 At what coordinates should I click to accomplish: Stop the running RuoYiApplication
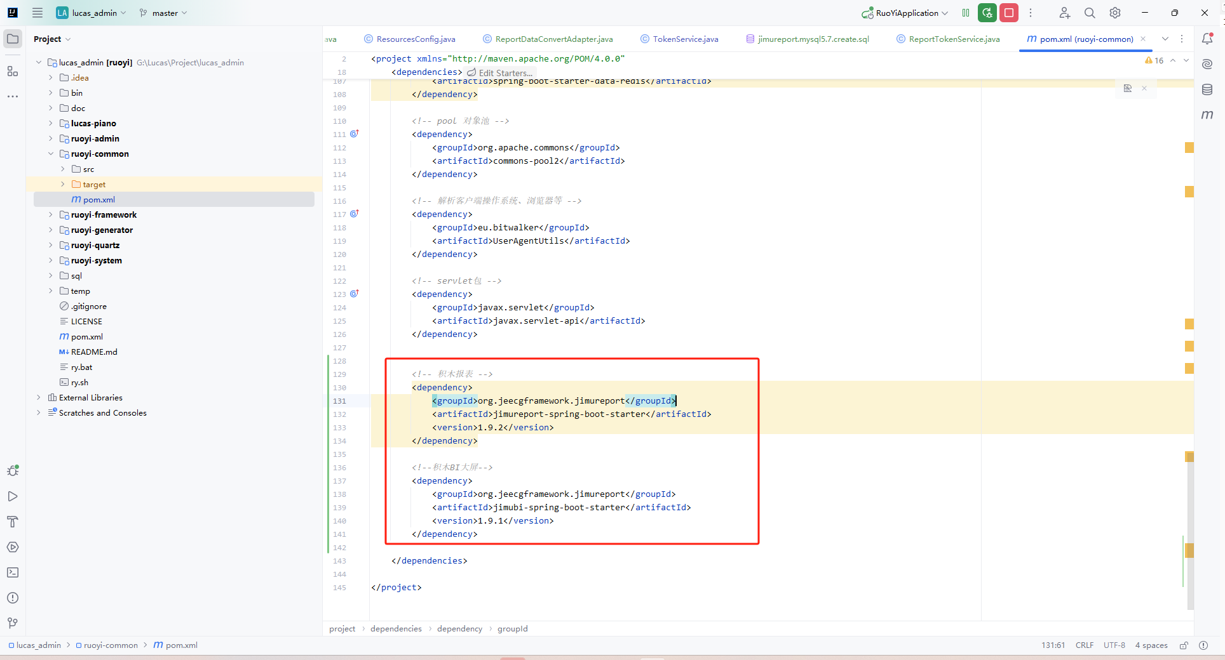tap(1009, 13)
